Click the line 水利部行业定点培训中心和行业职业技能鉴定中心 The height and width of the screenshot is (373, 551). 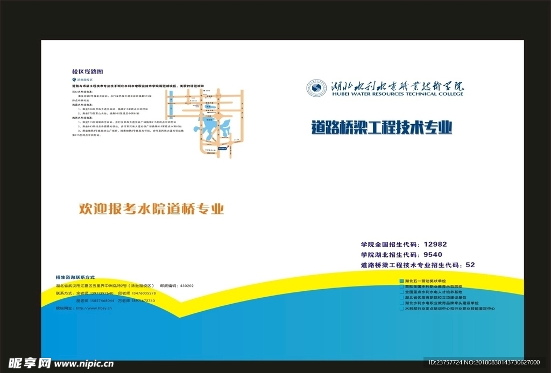[450, 309]
